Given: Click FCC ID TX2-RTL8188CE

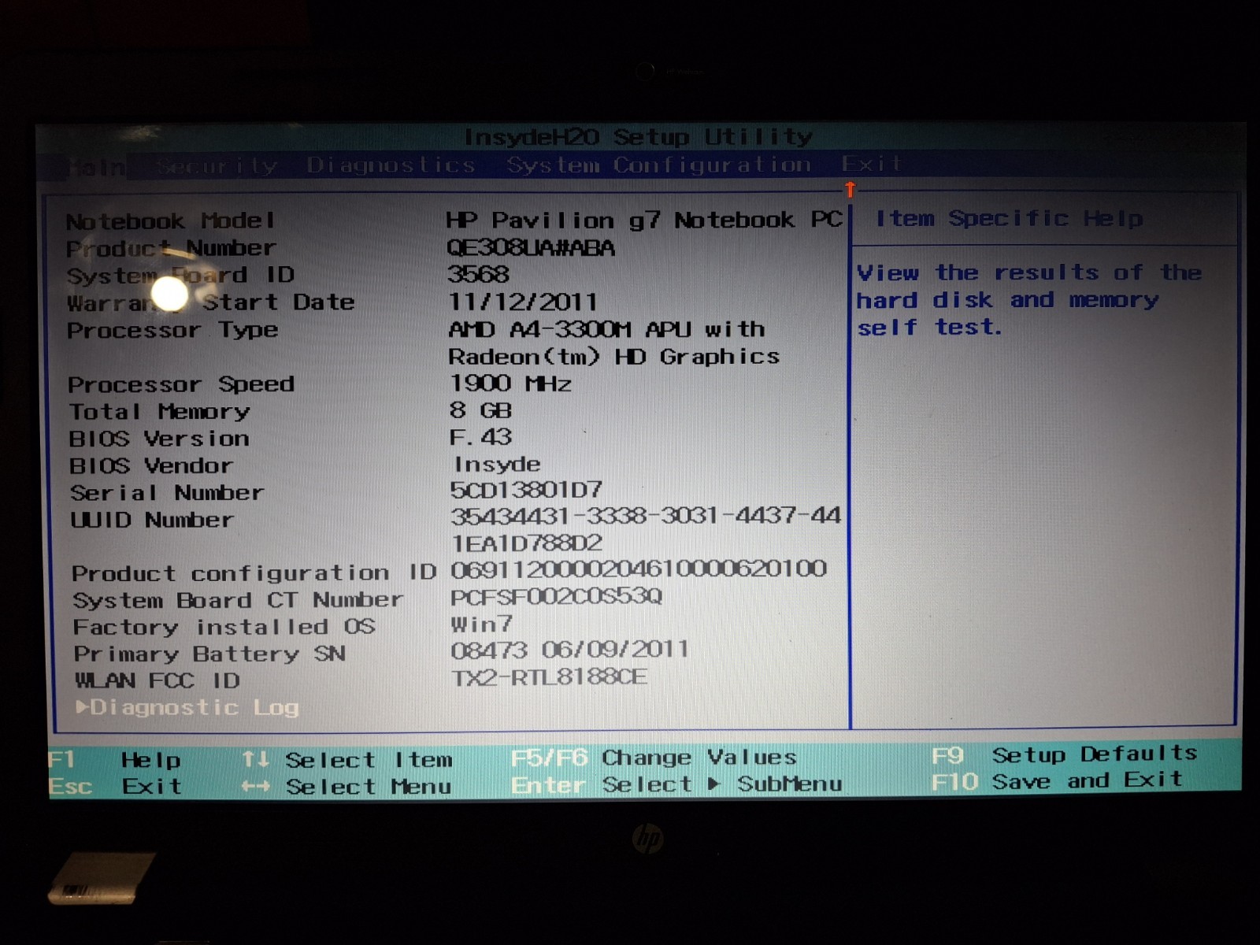Looking at the screenshot, I should click(550, 677).
